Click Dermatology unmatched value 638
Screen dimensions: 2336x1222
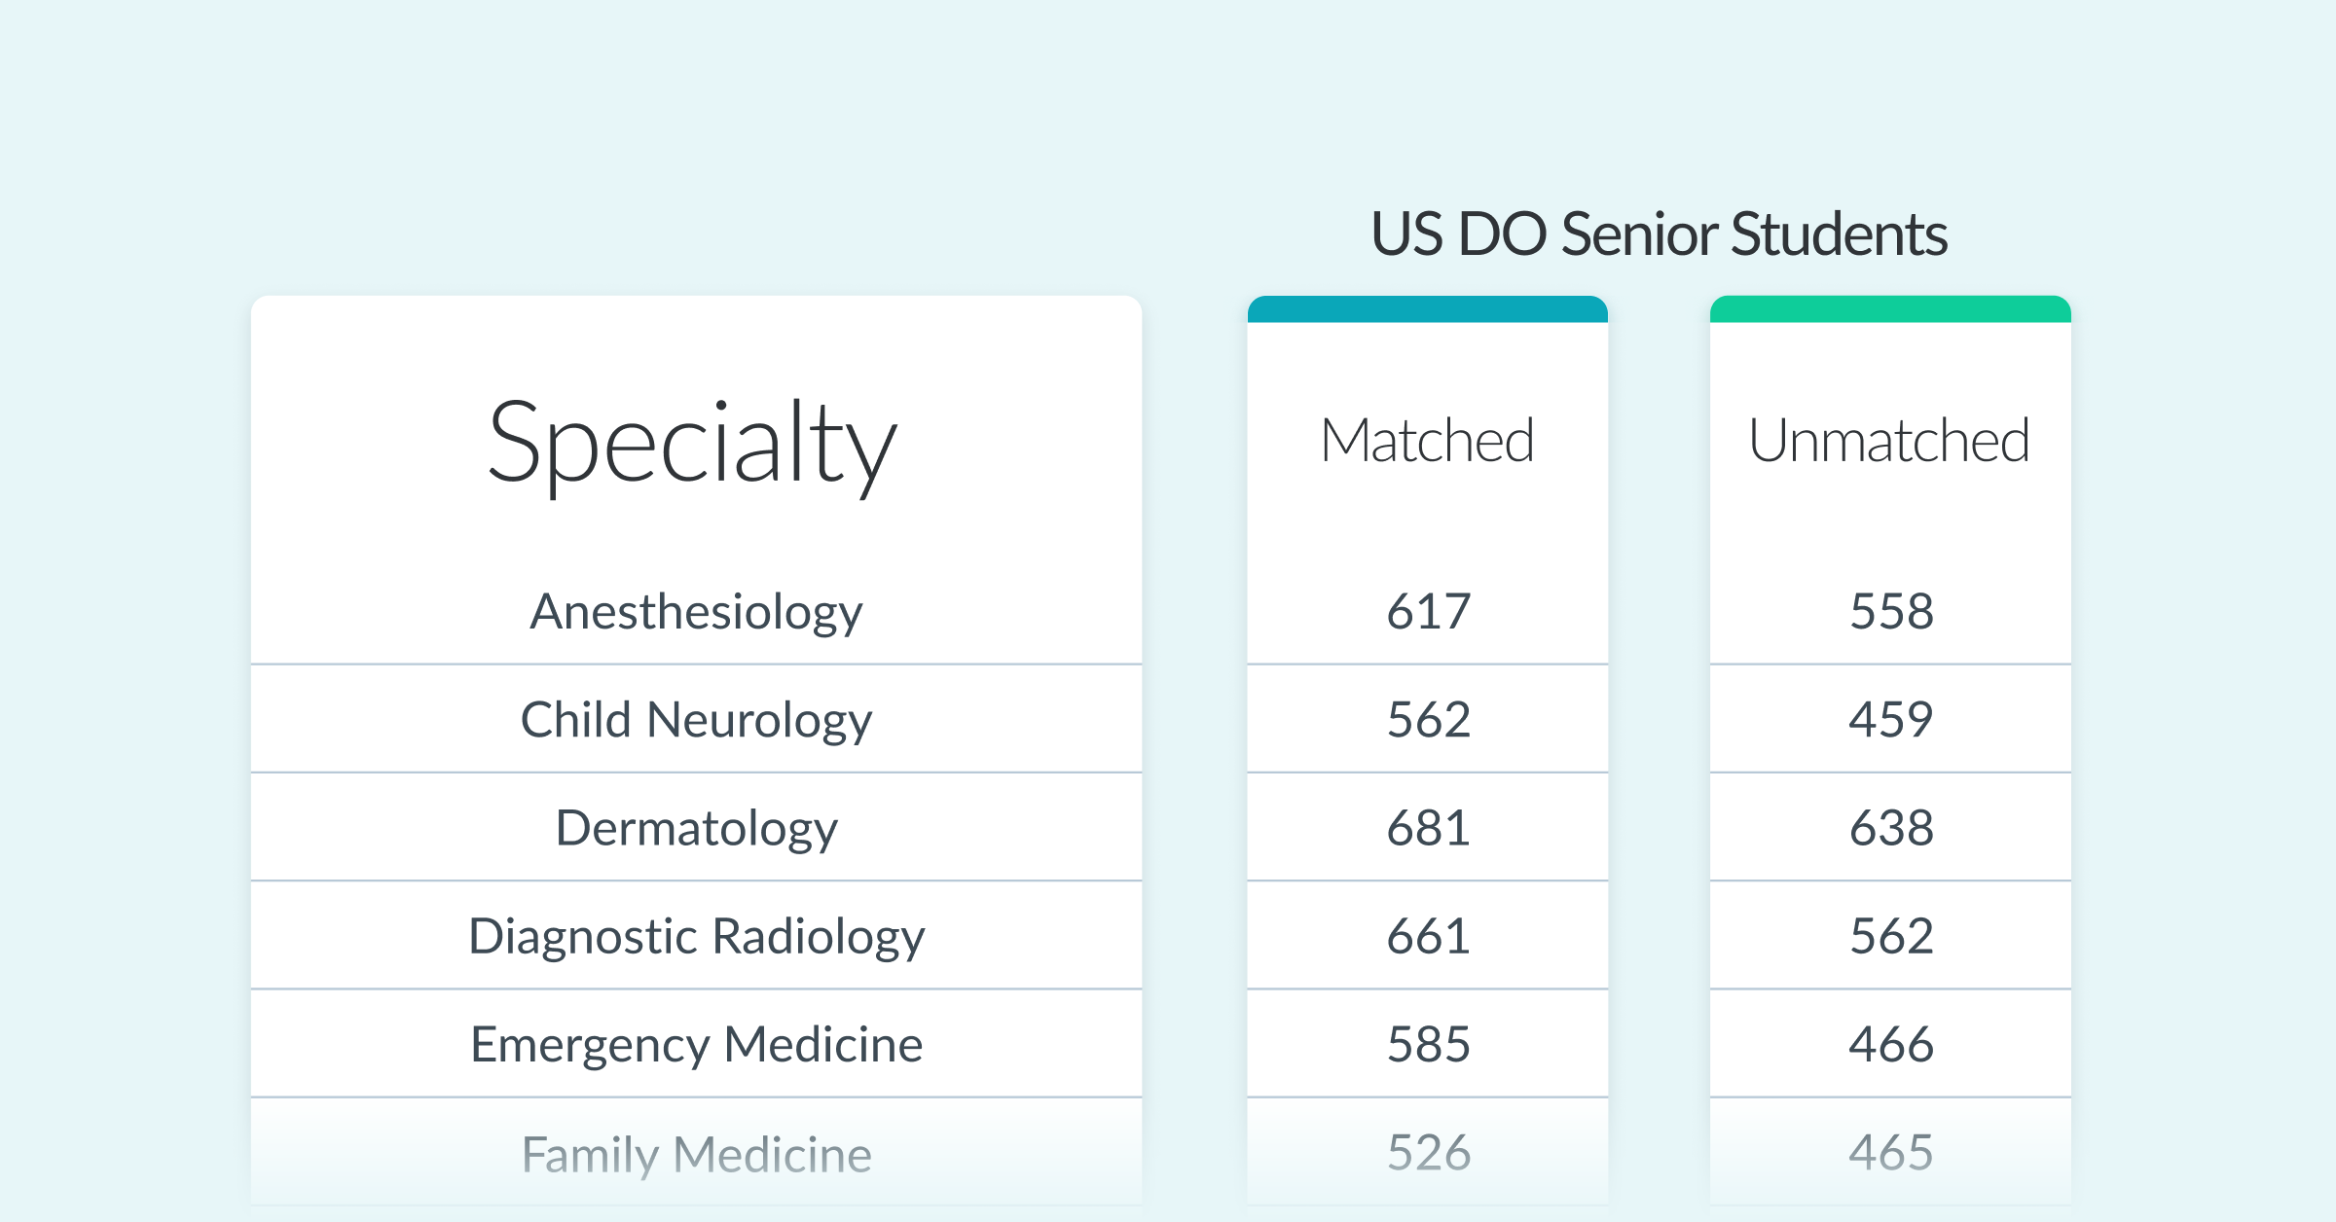click(1891, 828)
